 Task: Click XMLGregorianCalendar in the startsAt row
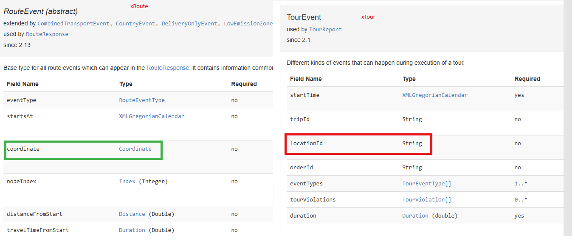(152, 116)
